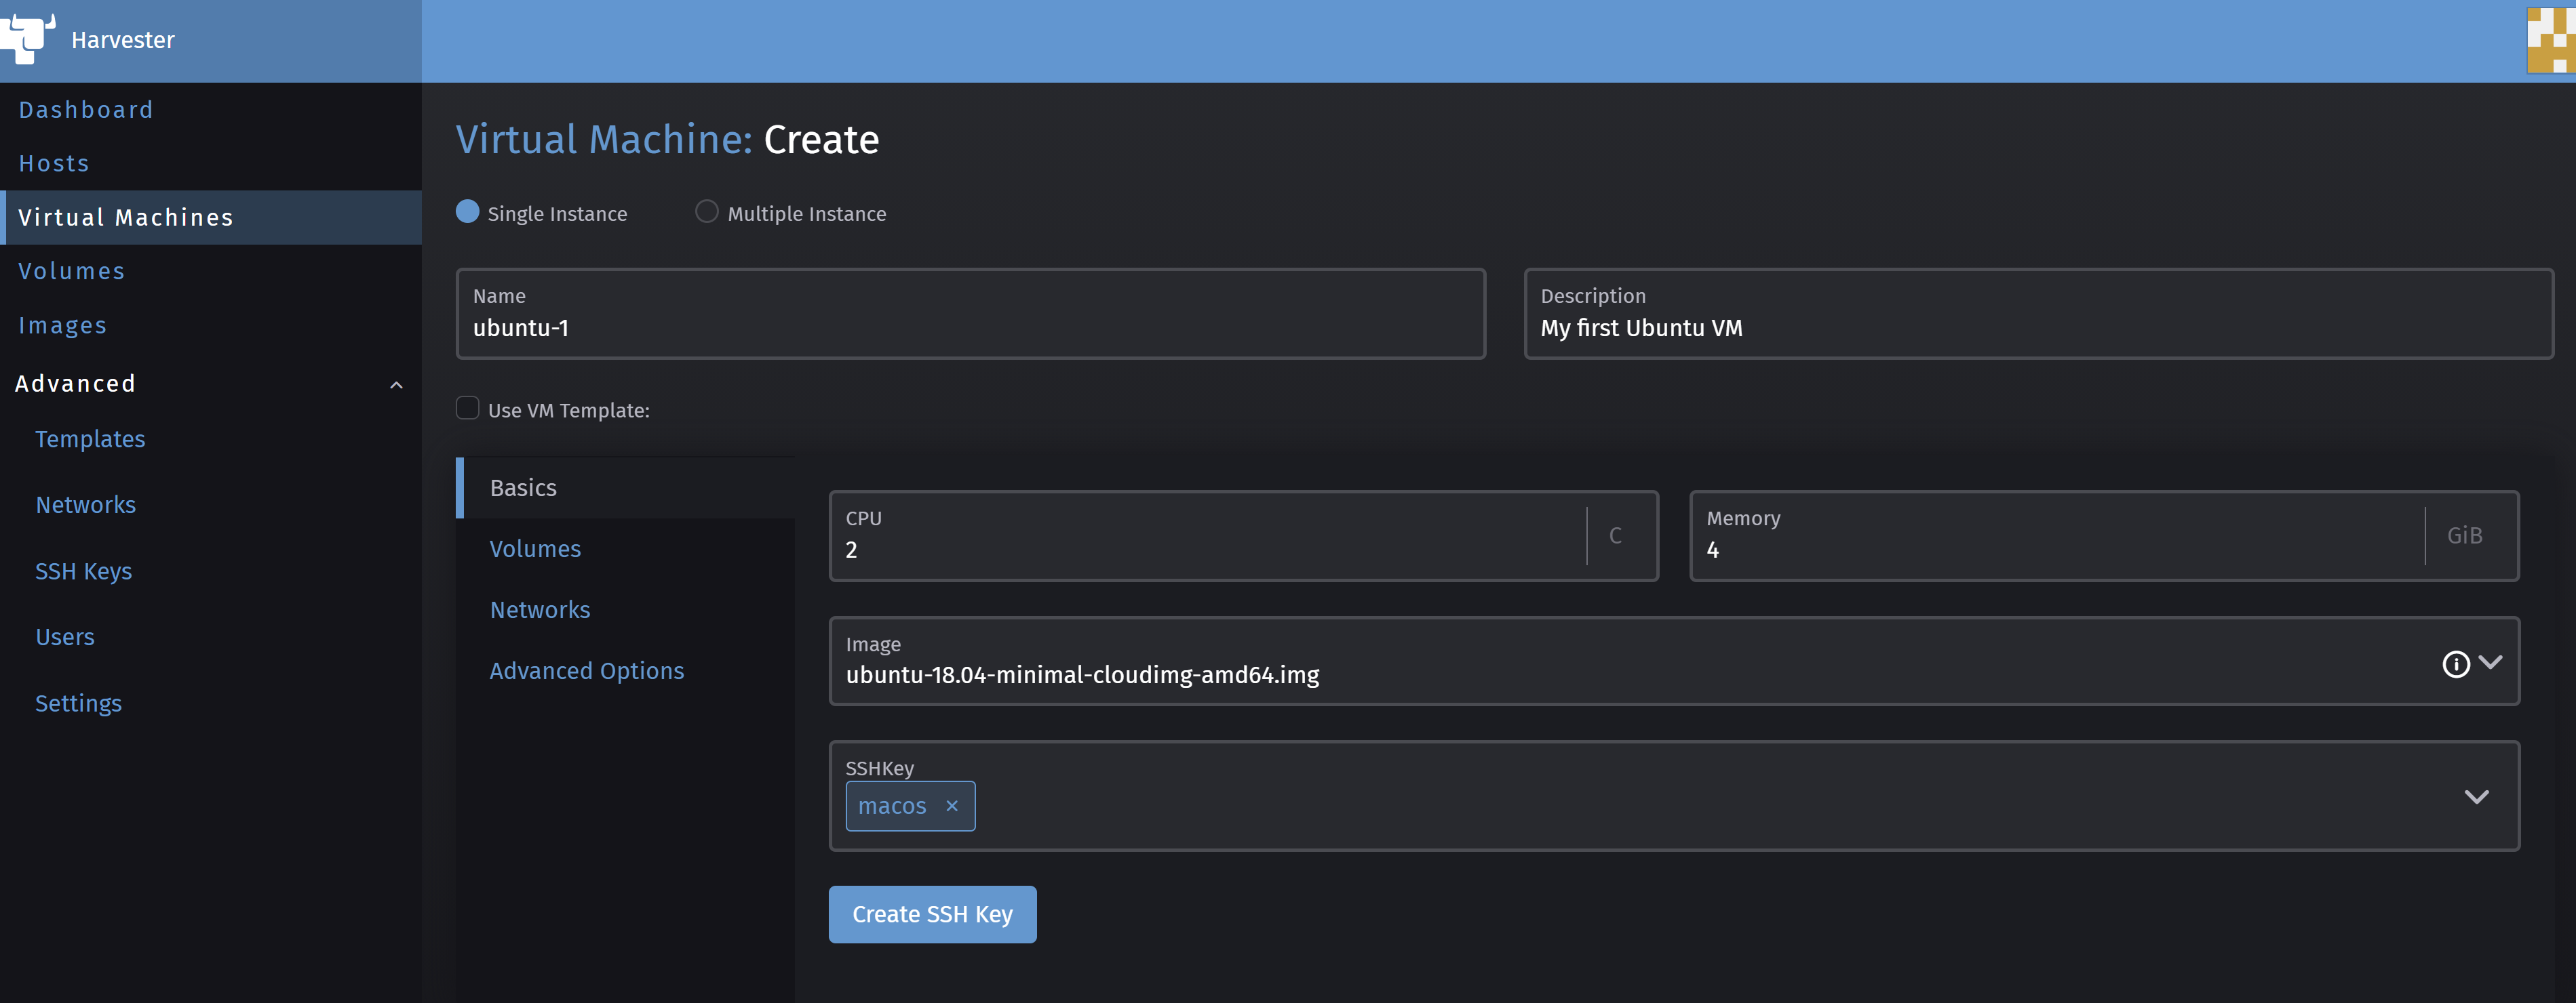Click the Create SSH Key button
The image size is (2576, 1003).
[x=932, y=914]
